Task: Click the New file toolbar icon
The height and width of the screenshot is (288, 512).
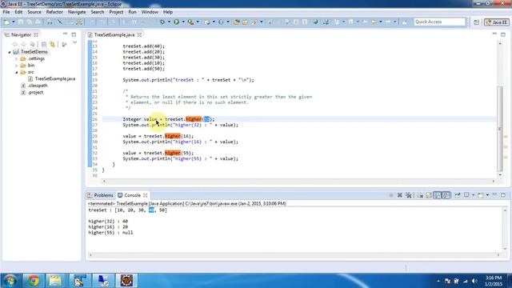Action: coord(6,22)
